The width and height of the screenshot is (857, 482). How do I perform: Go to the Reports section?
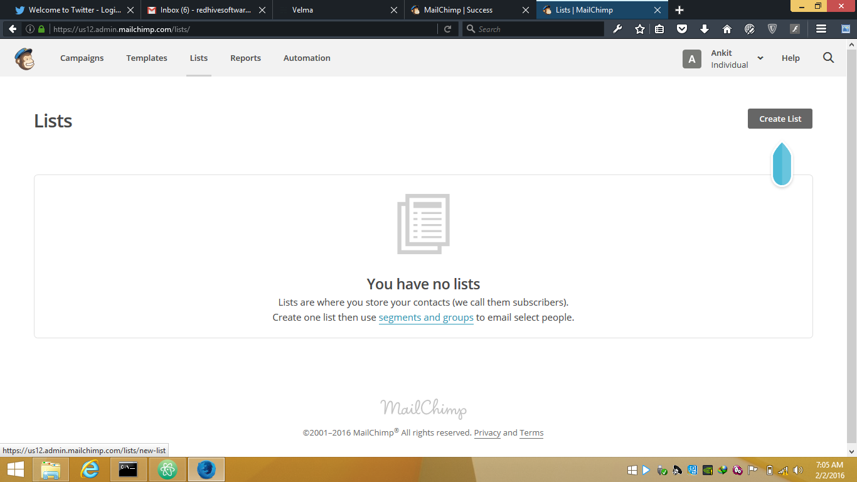(x=245, y=58)
